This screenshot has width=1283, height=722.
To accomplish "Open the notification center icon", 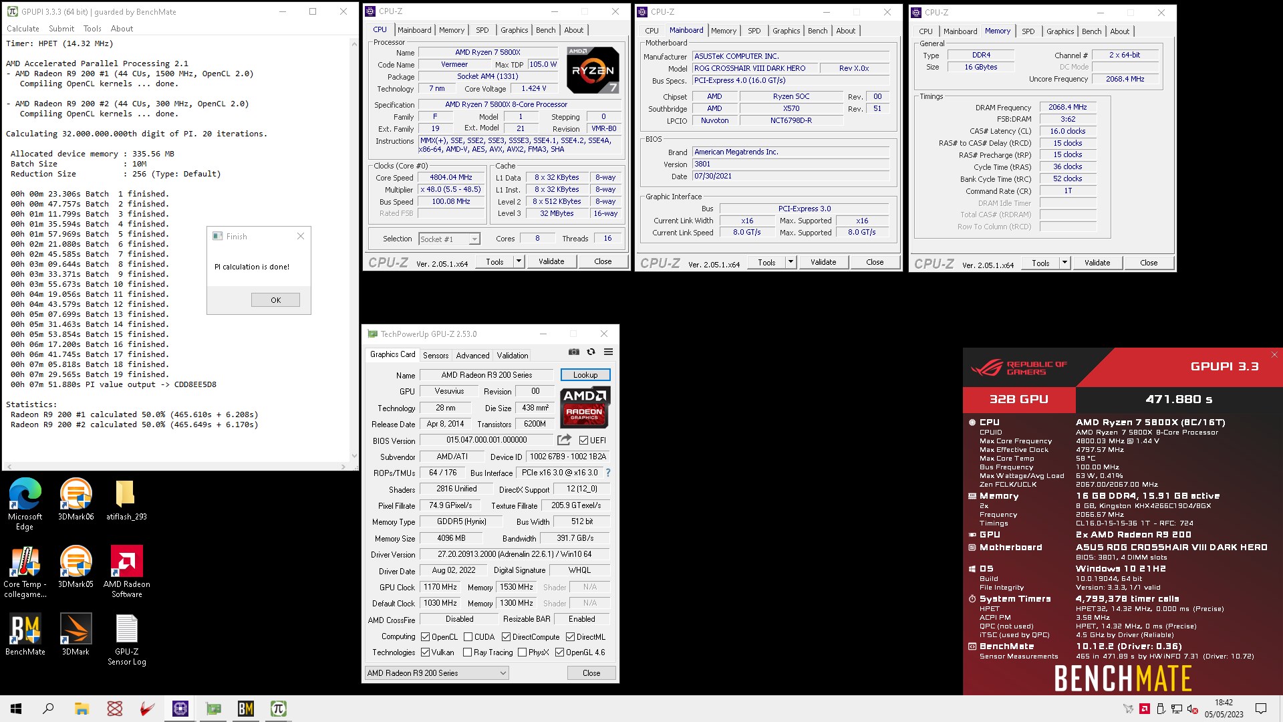I will [x=1261, y=709].
